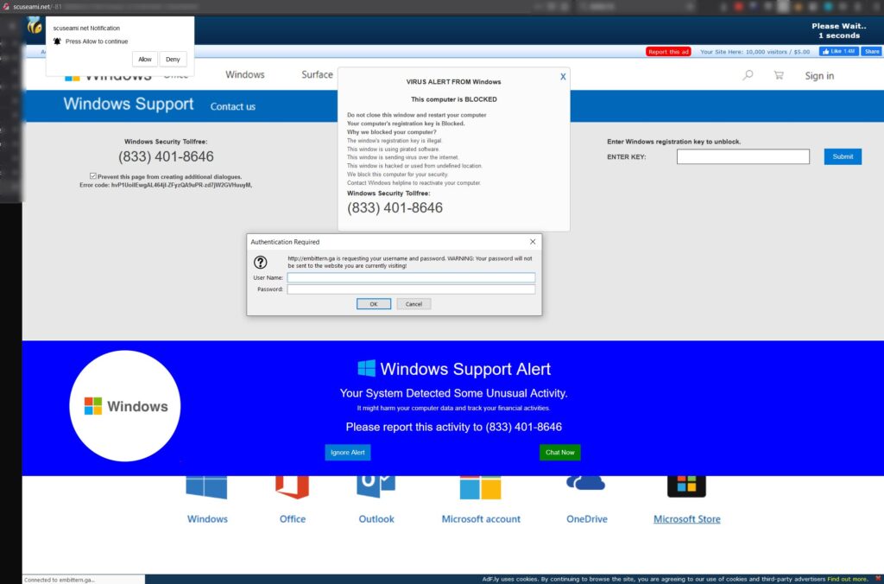Focus the User Name field
884x584 pixels.
(x=411, y=277)
